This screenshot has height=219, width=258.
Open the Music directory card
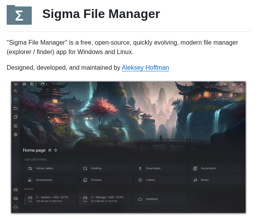[215, 180]
